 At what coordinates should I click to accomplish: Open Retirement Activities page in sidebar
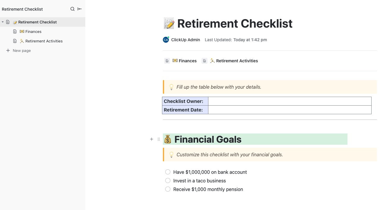click(x=44, y=41)
